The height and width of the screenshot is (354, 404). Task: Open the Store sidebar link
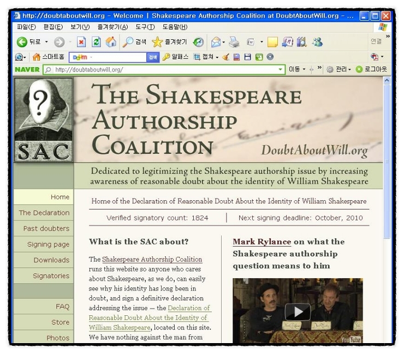[44, 322]
